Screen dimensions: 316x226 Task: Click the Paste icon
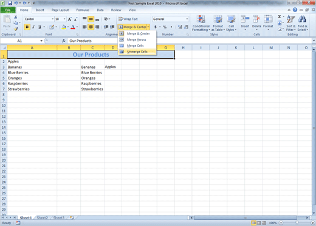(7, 19)
